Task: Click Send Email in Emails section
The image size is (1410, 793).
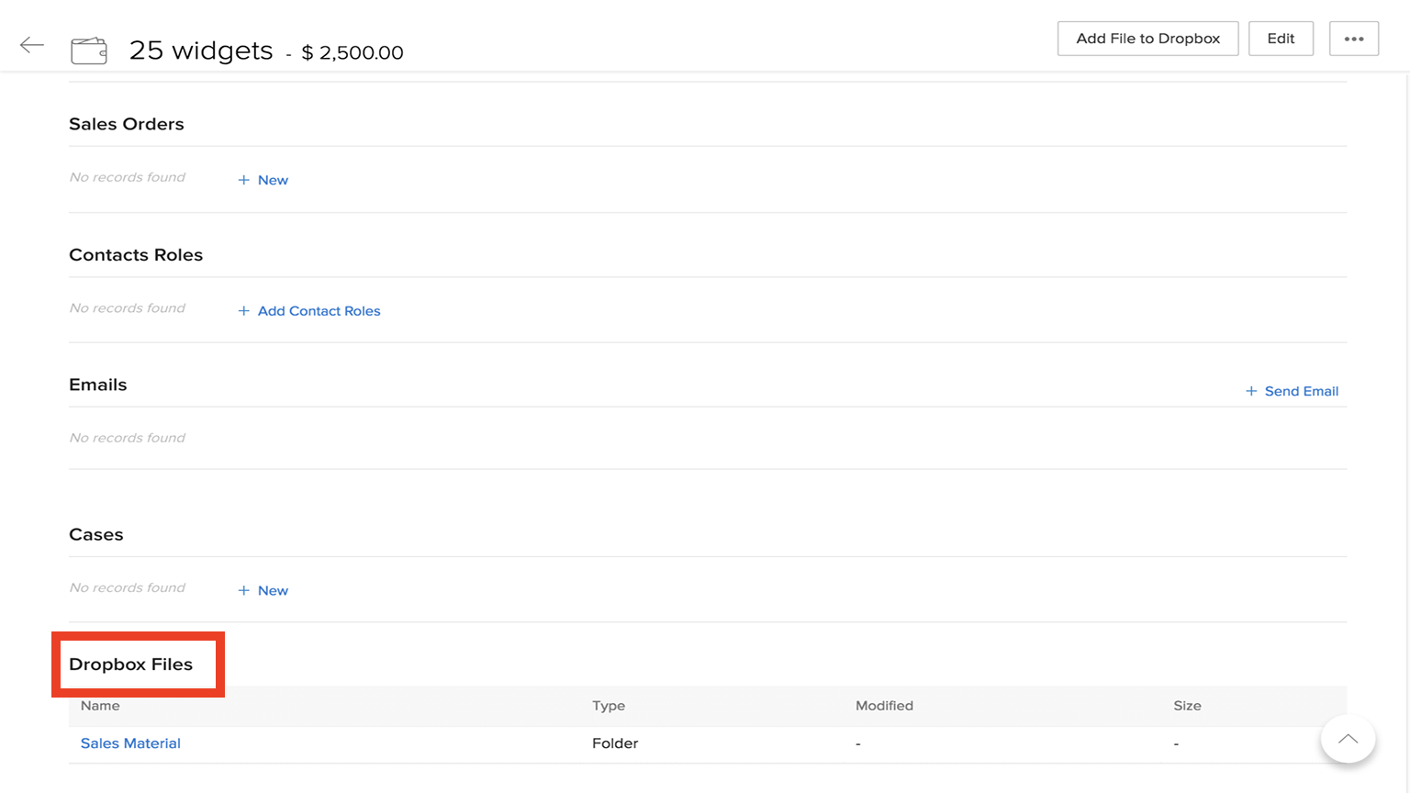Action: pyautogui.click(x=1292, y=391)
